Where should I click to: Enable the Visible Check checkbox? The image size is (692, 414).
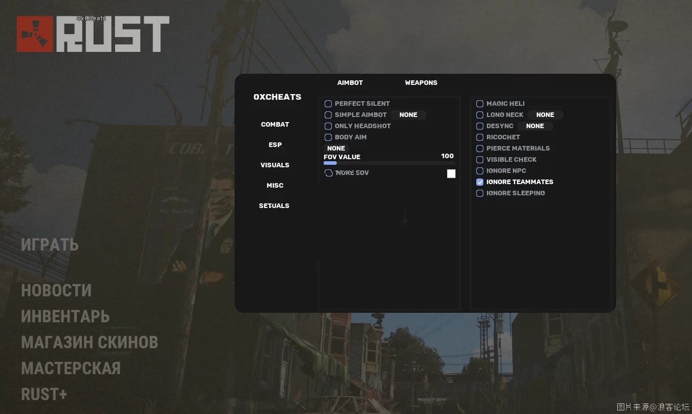pyautogui.click(x=480, y=160)
